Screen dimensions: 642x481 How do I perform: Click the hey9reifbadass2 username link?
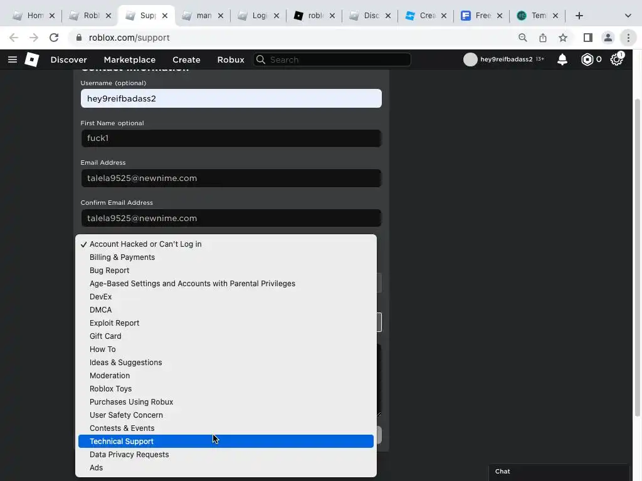(x=507, y=59)
